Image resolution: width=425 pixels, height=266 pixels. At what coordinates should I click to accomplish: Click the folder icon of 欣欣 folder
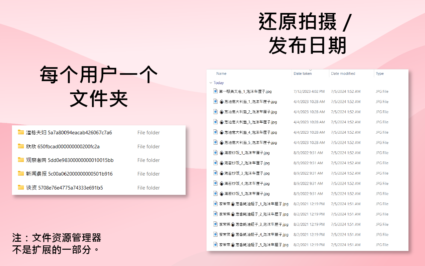point(21,146)
